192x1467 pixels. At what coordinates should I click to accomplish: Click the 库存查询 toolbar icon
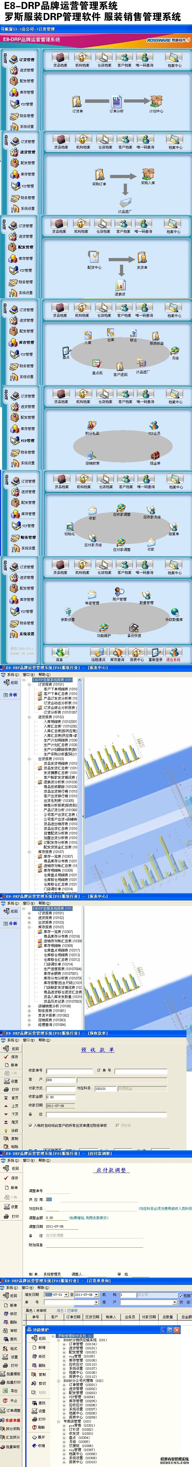[x=117, y=653]
